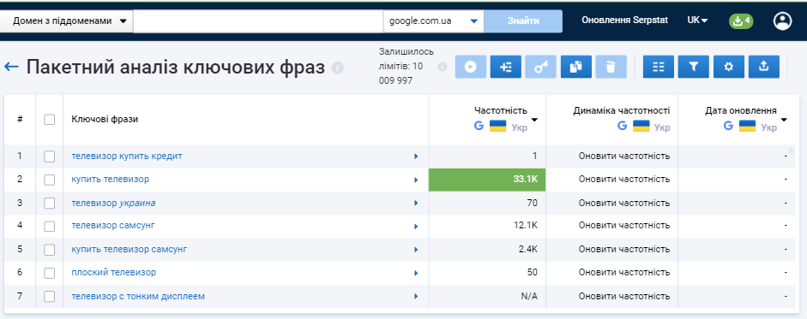The image size is (807, 319).
Task: Open the телевизор самсунг keyword link
Action: coord(113,225)
